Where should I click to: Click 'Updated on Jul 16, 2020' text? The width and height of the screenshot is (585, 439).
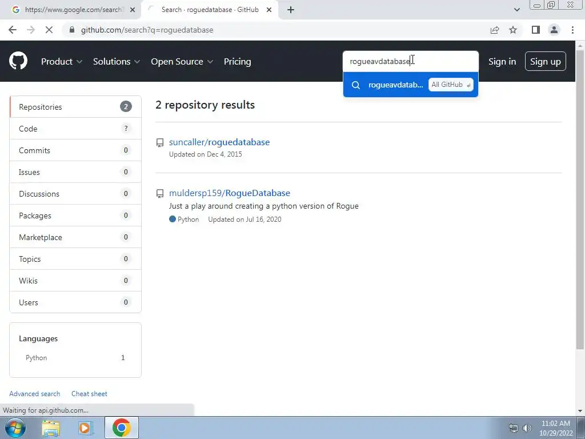coord(245,219)
